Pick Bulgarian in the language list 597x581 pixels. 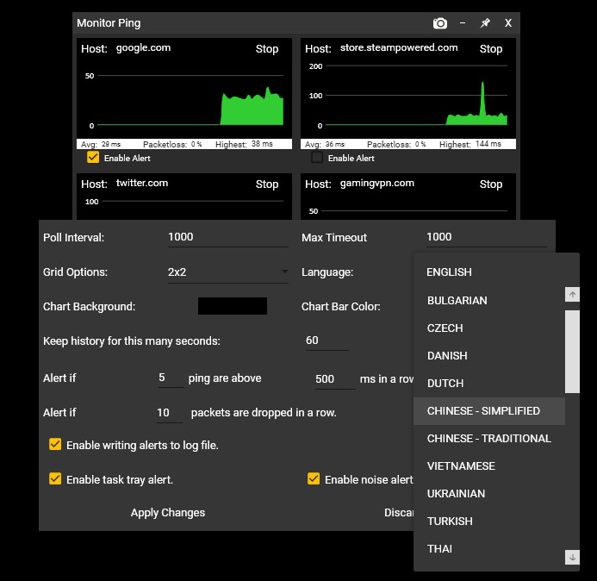(457, 301)
